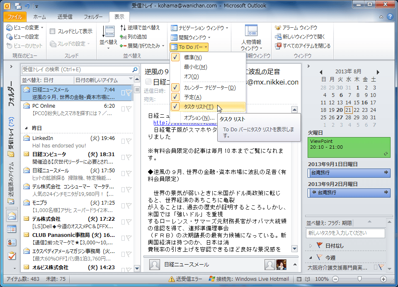398x287 pixels.
Task: Collapse the To Do bar with arrow
Action: click(x=308, y=66)
